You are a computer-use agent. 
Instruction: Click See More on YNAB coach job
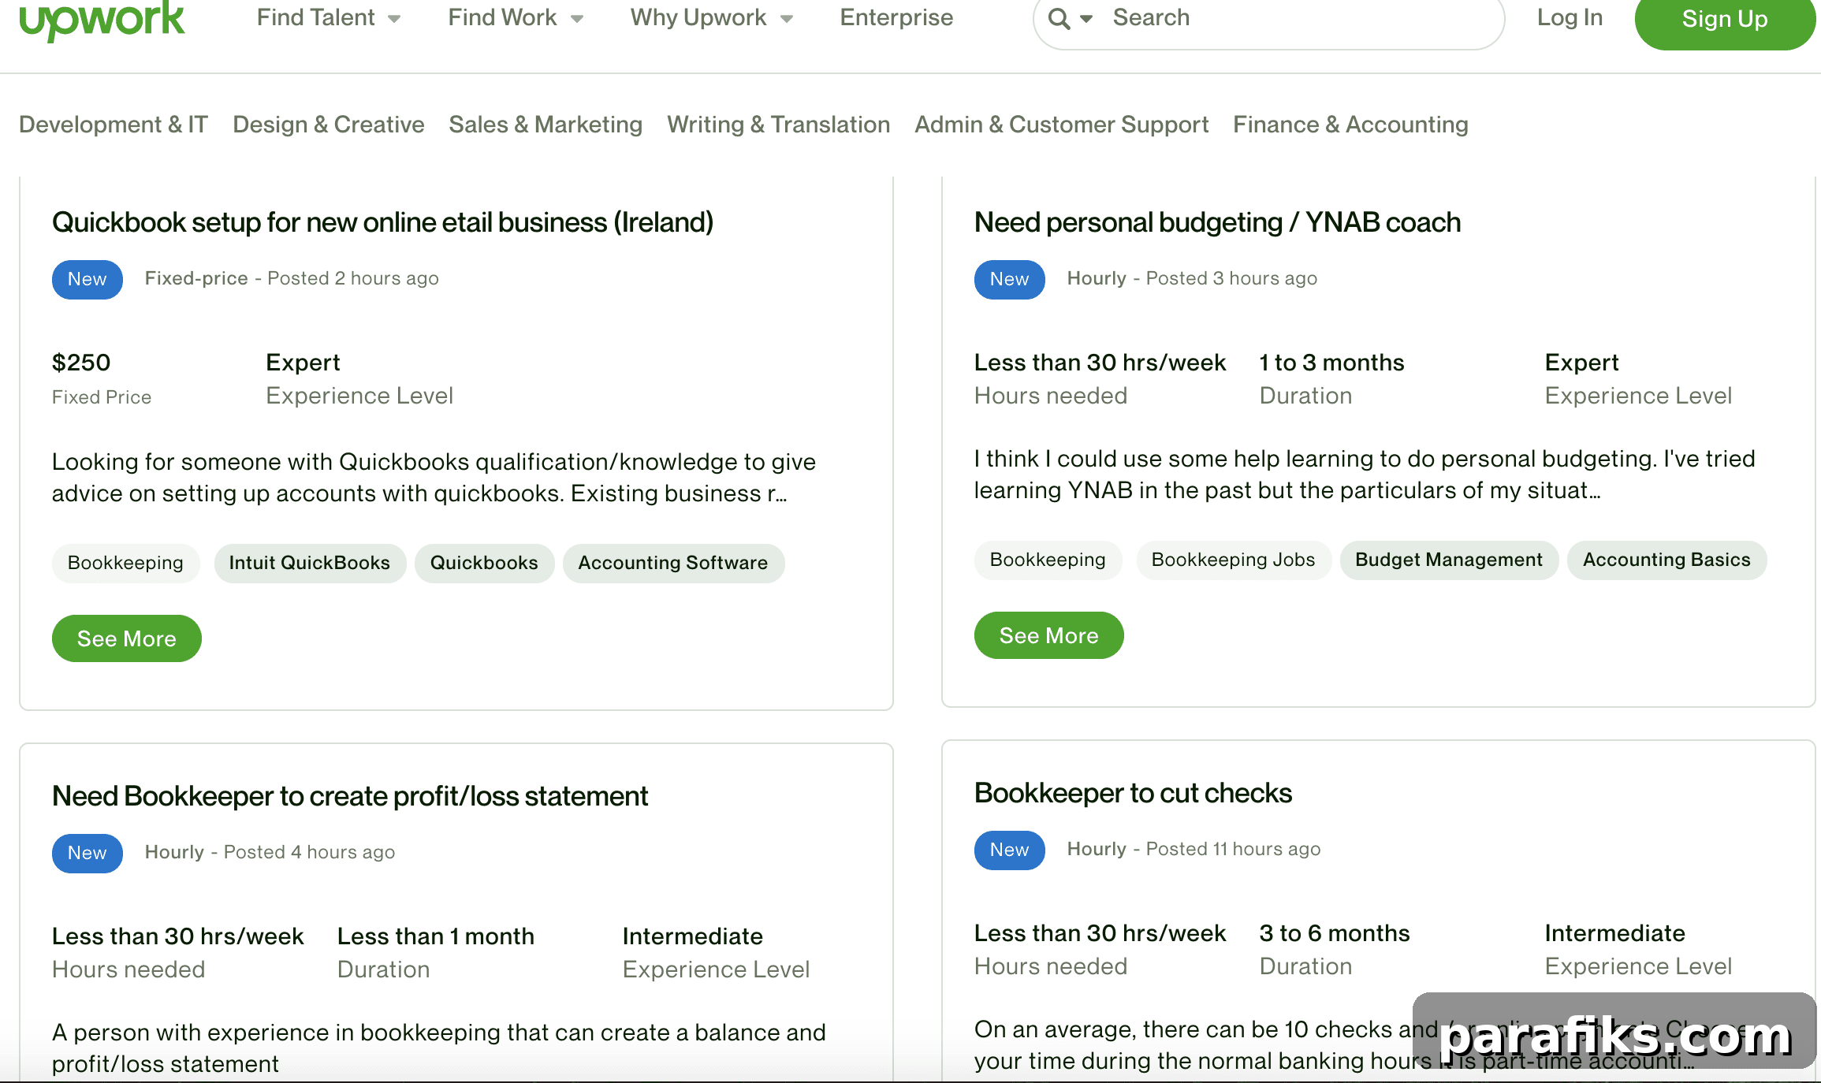pyautogui.click(x=1049, y=635)
